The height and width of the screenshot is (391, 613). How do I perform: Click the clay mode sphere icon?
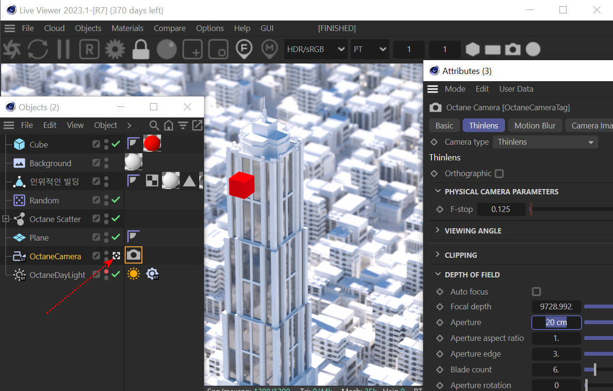tap(166, 49)
